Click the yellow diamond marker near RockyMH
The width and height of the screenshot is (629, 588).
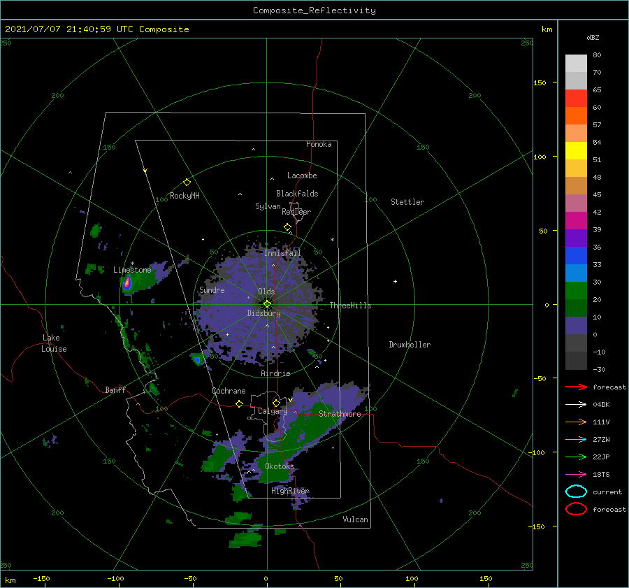tap(187, 182)
